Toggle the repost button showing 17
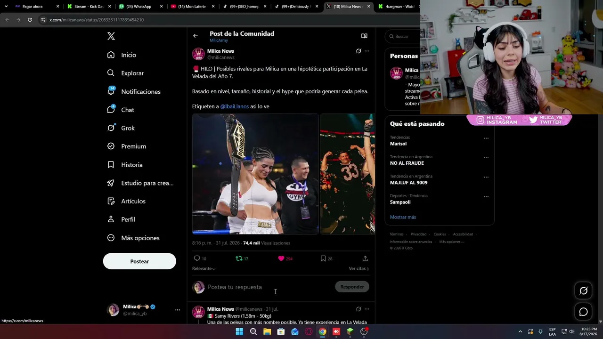 pyautogui.click(x=242, y=258)
